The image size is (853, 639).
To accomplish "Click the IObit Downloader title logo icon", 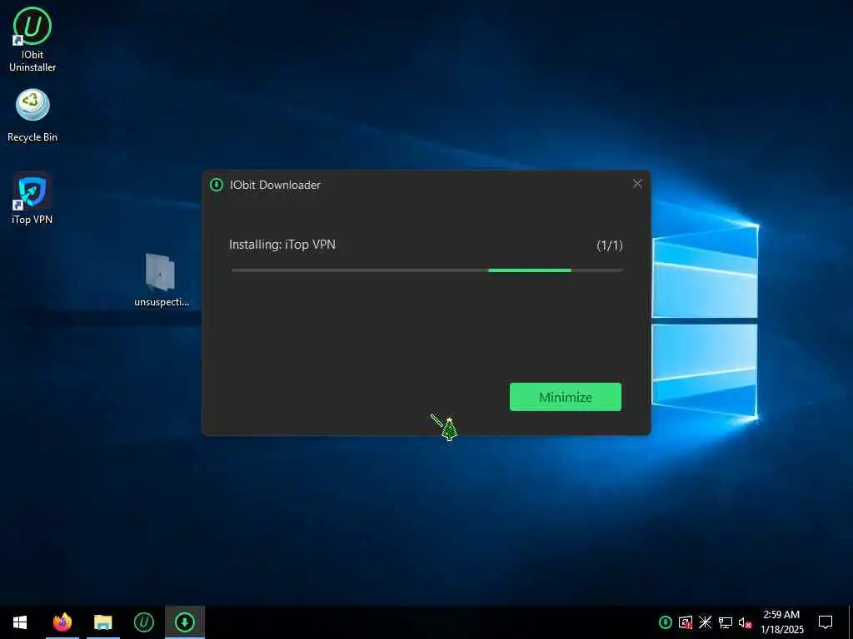I will tap(217, 185).
